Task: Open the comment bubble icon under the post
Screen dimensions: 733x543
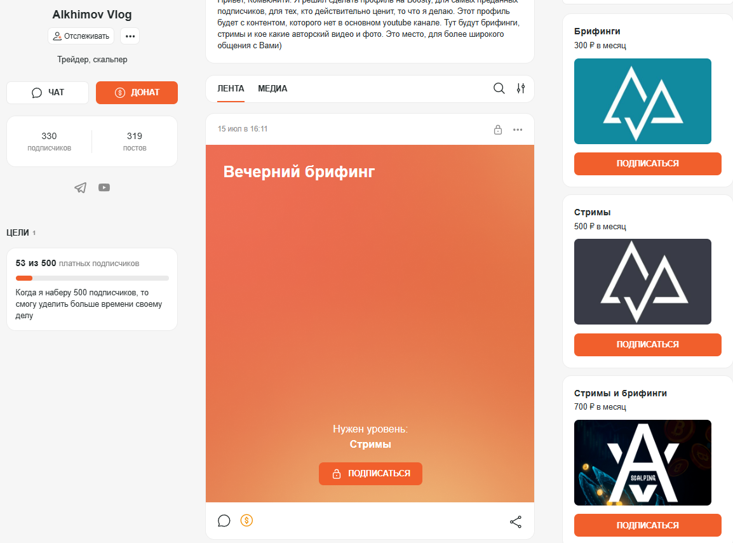Action: (x=224, y=521)
